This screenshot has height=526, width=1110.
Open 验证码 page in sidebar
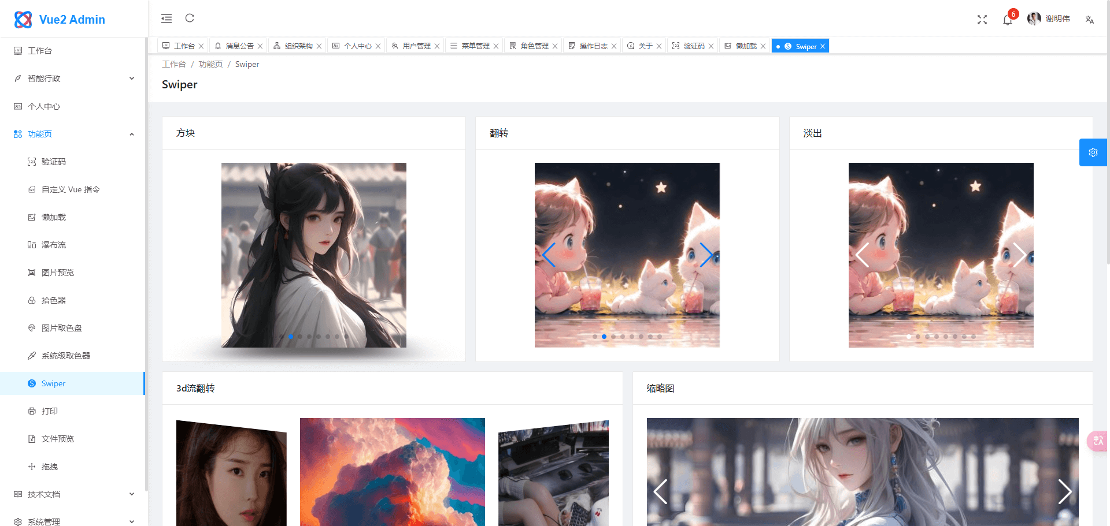point(72,162)
